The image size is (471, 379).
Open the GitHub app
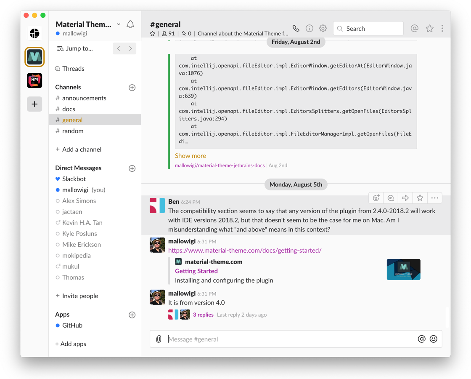click(x=95, y=326)
